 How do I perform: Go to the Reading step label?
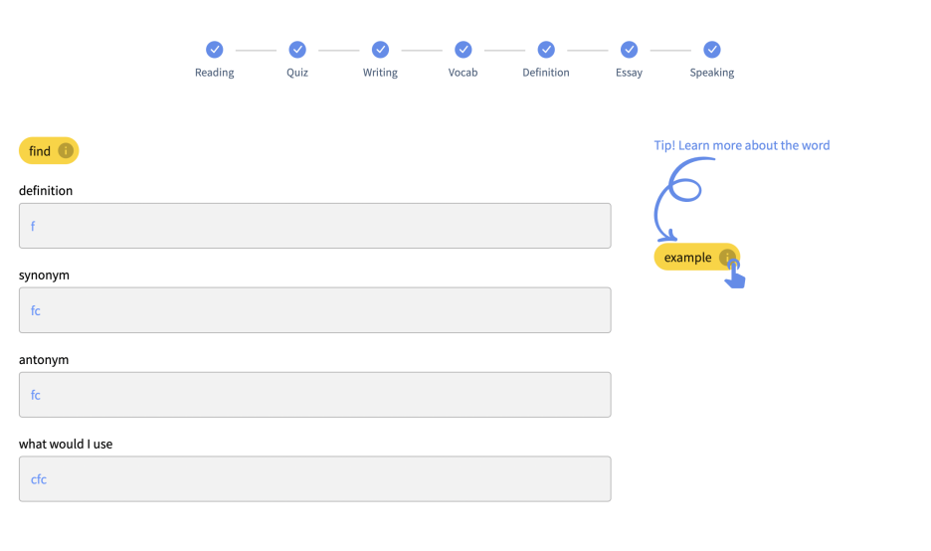click(x=214, y=73)
